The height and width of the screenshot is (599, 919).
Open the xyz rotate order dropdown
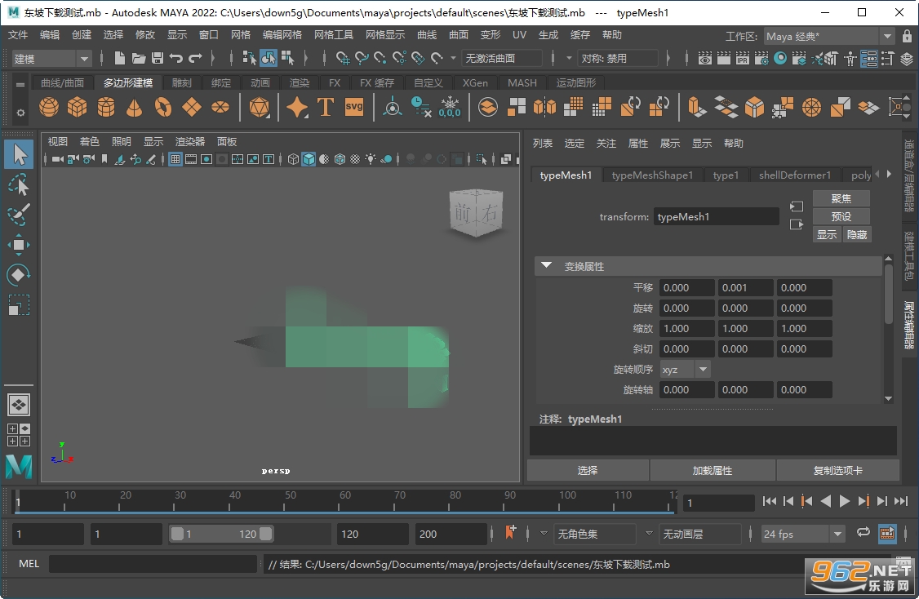coord(685,369)
